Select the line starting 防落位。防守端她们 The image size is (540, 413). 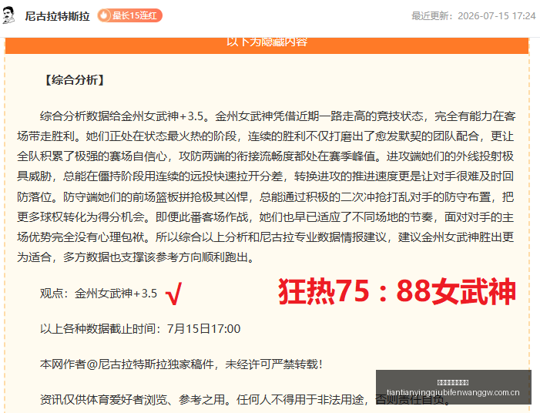[266, 197]
